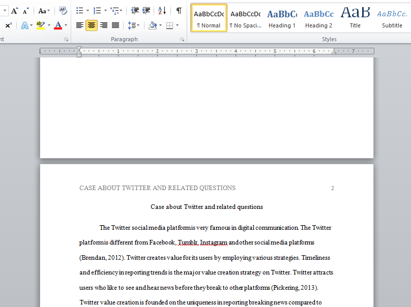
Task: Click the underlined word Instagram
Action: click(x=214, y=242)
